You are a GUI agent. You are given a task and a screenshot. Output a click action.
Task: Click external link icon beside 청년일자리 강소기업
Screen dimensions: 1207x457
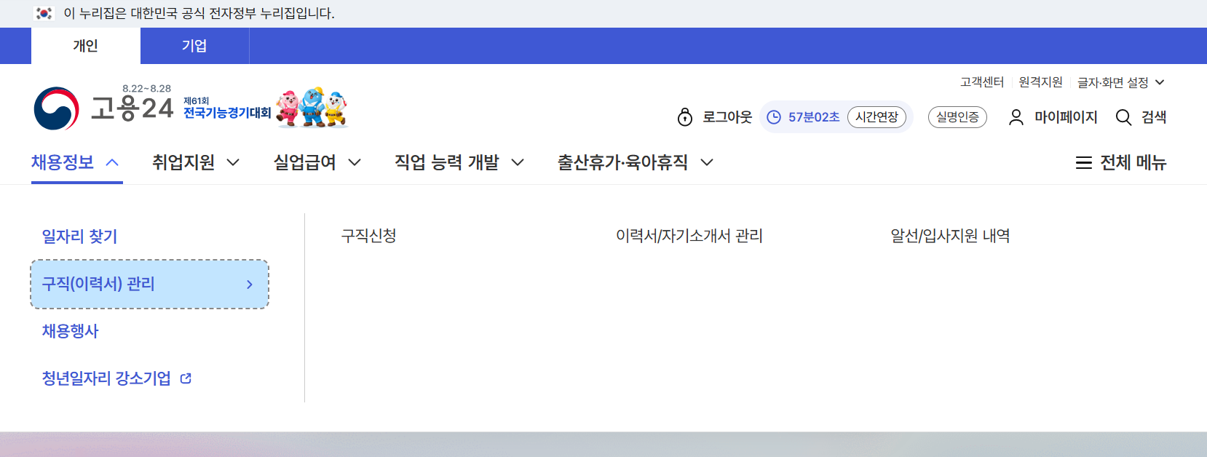coord(186,378)
